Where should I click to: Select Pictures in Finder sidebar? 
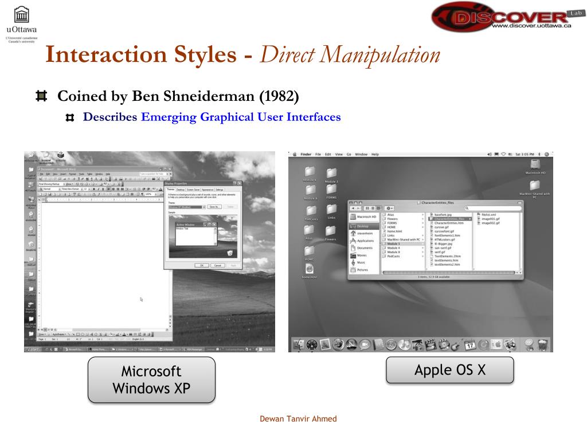(359, 270)
